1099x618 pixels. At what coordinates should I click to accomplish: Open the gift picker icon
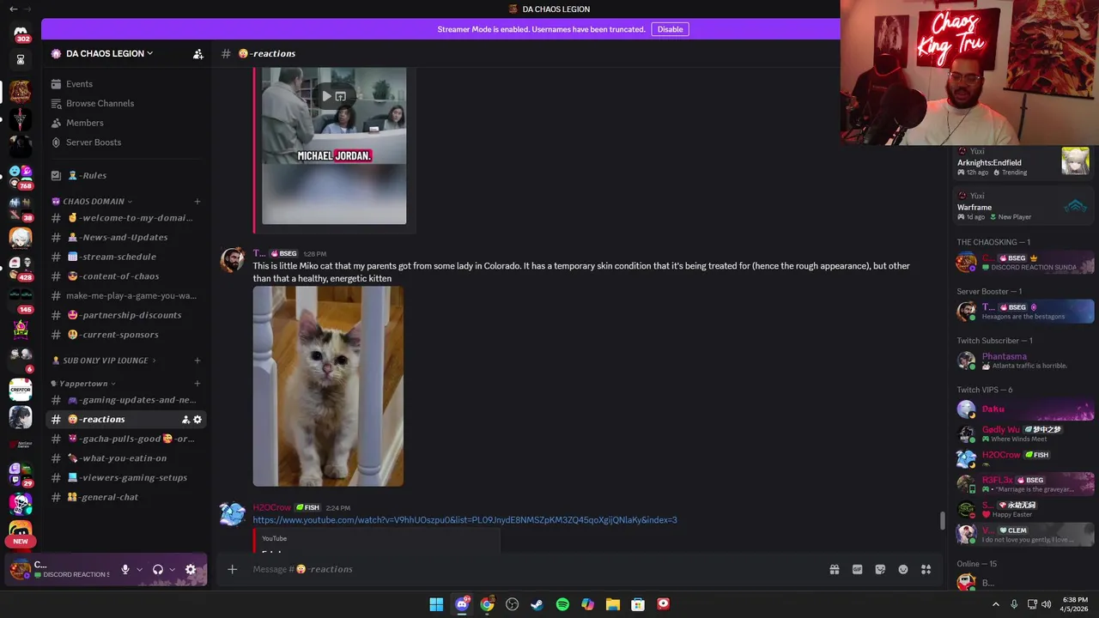coord(834,569)
